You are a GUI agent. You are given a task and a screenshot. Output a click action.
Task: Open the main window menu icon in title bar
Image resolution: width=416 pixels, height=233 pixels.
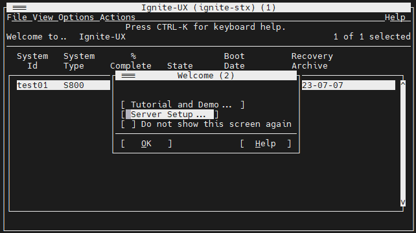point(19,8)
